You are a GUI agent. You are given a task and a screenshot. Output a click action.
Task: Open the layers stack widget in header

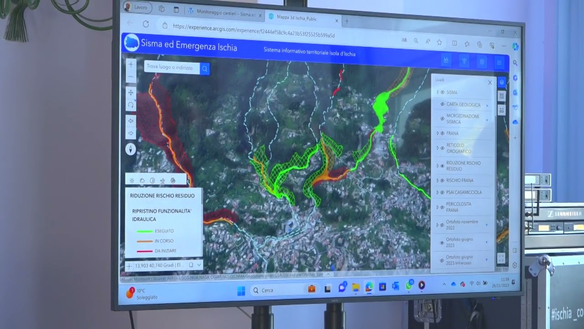(x=482, y=62)
